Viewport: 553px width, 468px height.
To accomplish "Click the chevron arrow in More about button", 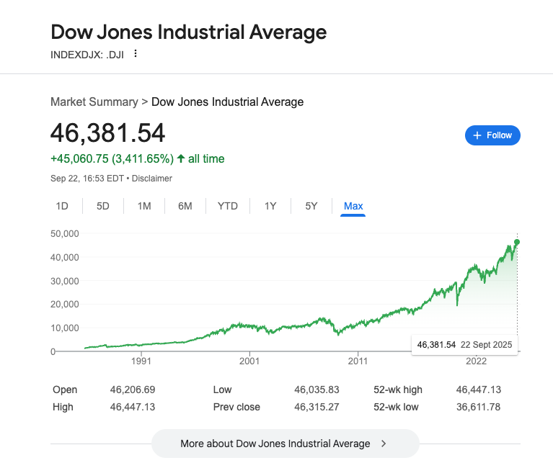I will point(384,444).
